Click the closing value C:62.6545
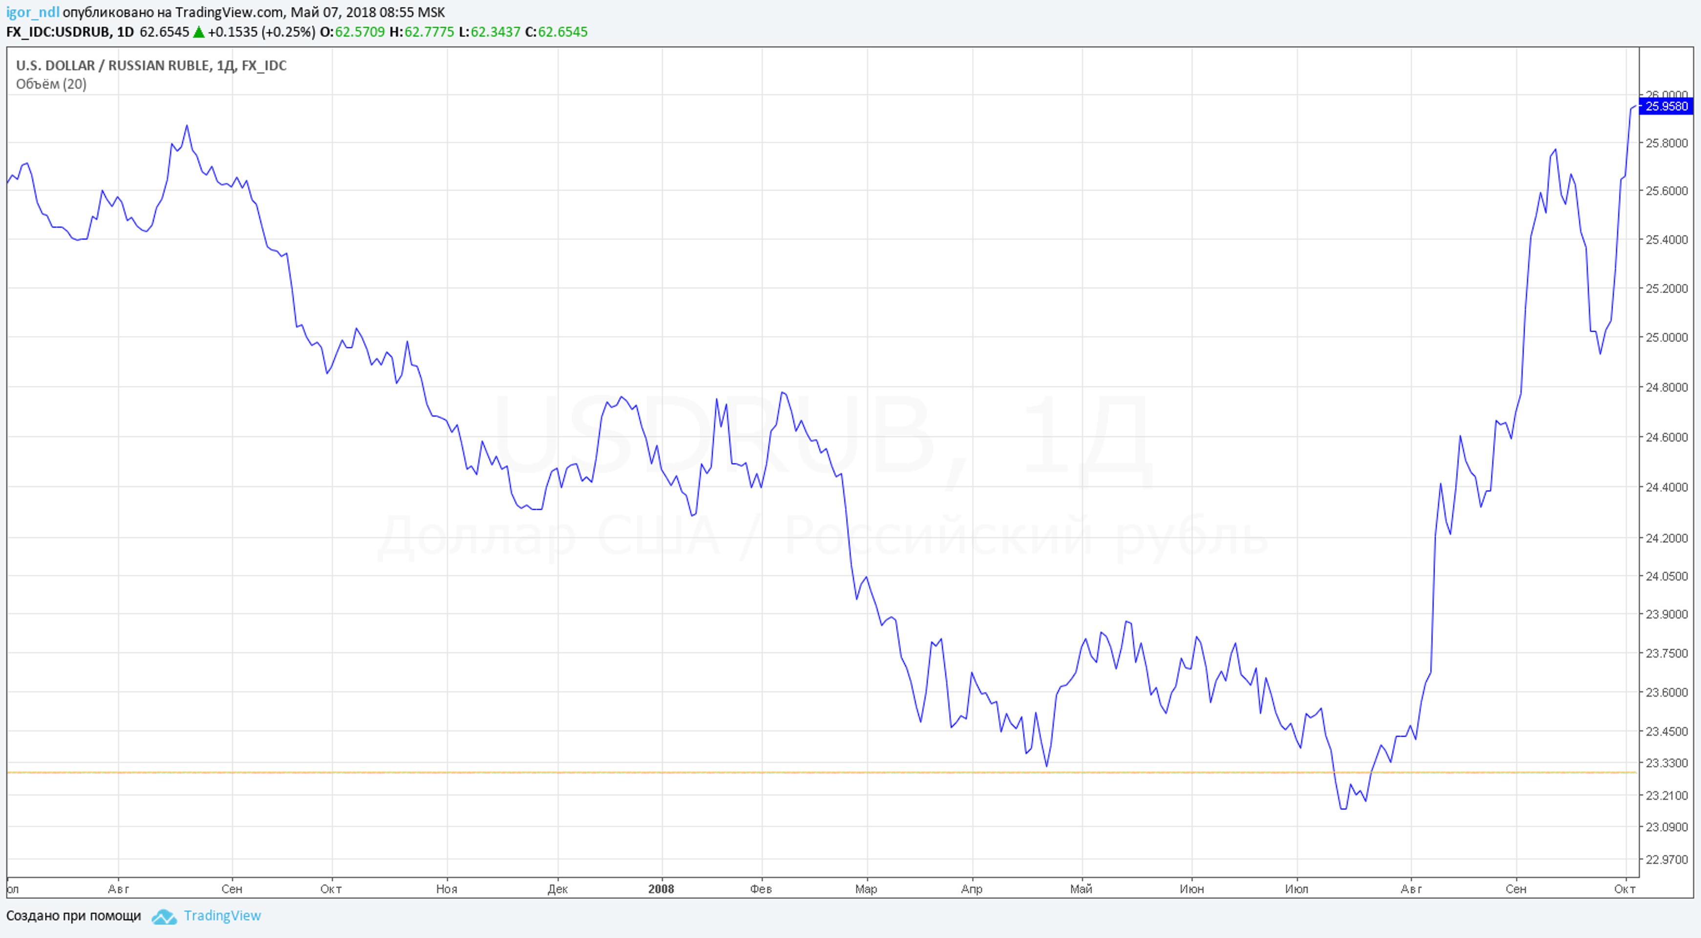This screenshot has width=1701, height=938. coord(556,32)
